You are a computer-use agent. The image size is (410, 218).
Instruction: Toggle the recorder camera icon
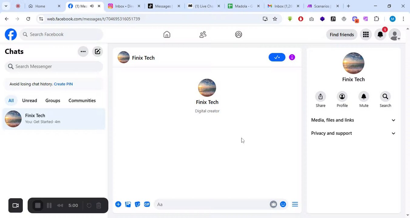click(15, 206)
